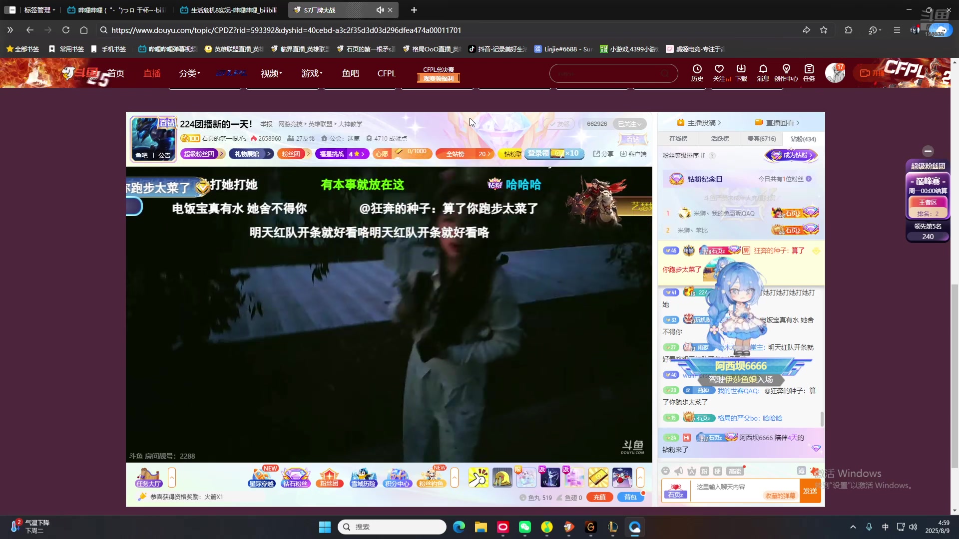Open browser extensions puzzle icon
Image resolution: width=959 pixels, height=539 pixels.
point(849,30)
